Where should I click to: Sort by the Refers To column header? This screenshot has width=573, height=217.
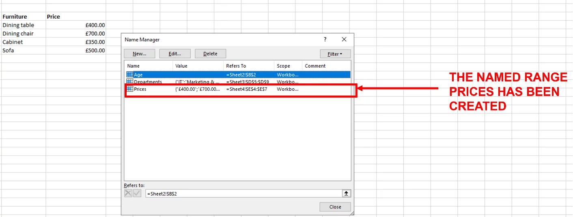[249, 66]
